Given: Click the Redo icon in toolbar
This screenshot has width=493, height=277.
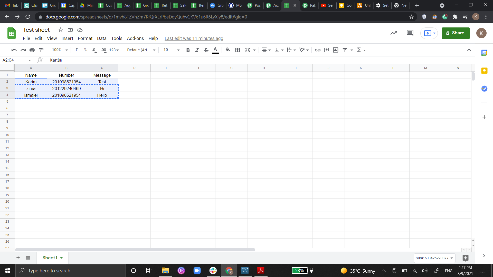Looking at the screenshot, I should [23, 50].
